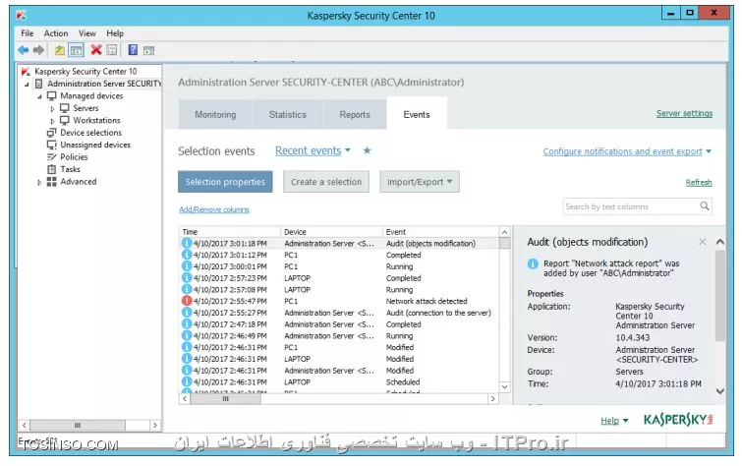Click the event list scroll down arrow
Image resolution: width=742 pixels, height=466 pixels.
504,387
